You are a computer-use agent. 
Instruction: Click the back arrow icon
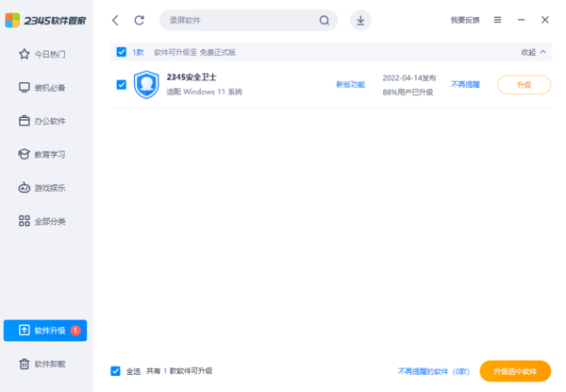tap(115, 20)
